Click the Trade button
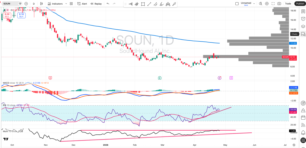The width and height of the screenshot is (306, 148). pyautogui.click(x=288, y=4)
